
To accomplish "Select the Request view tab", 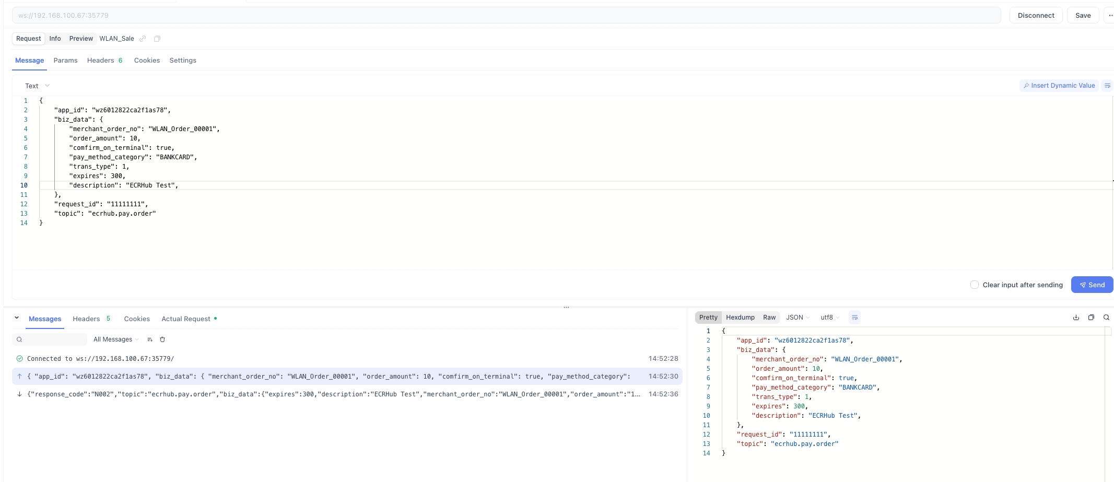I will click(x=28, y=39).
